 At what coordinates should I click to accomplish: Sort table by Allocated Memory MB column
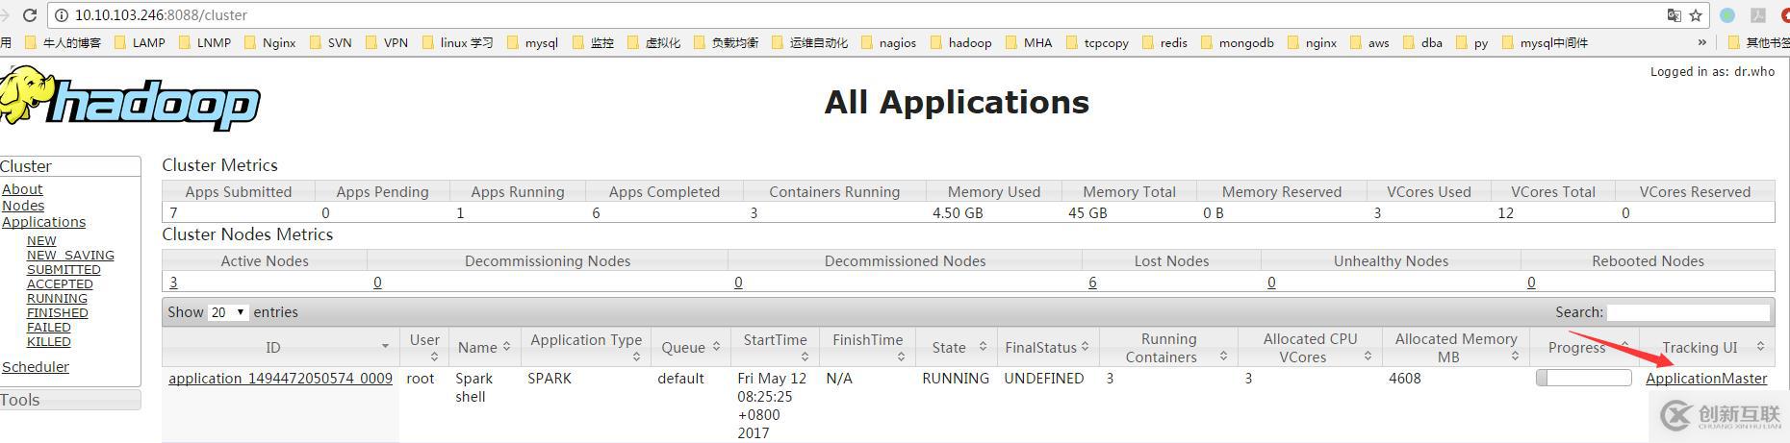point(1456,347)
